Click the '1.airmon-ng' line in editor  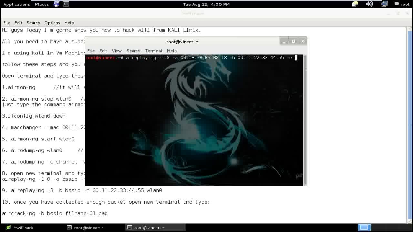[x=43, y=87]
